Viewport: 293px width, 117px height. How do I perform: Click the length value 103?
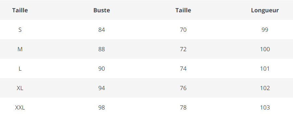pyautogui.click(x=265, y=108)
